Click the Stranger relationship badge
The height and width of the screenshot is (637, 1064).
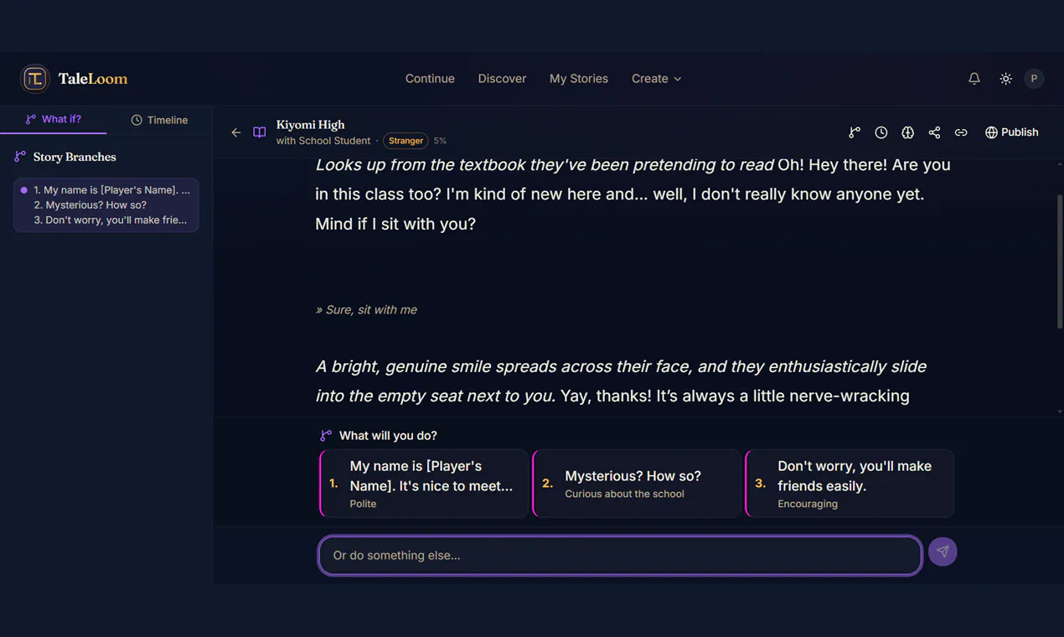[405, 141]
